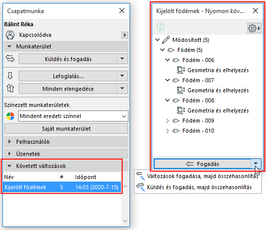Screen dimensions: 266x230
Task: Click the slab icon beside Födém - 010
Action: [x=176, y=131]
